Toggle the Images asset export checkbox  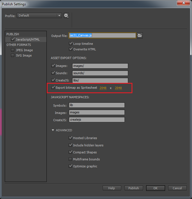(x=53, y=66)
